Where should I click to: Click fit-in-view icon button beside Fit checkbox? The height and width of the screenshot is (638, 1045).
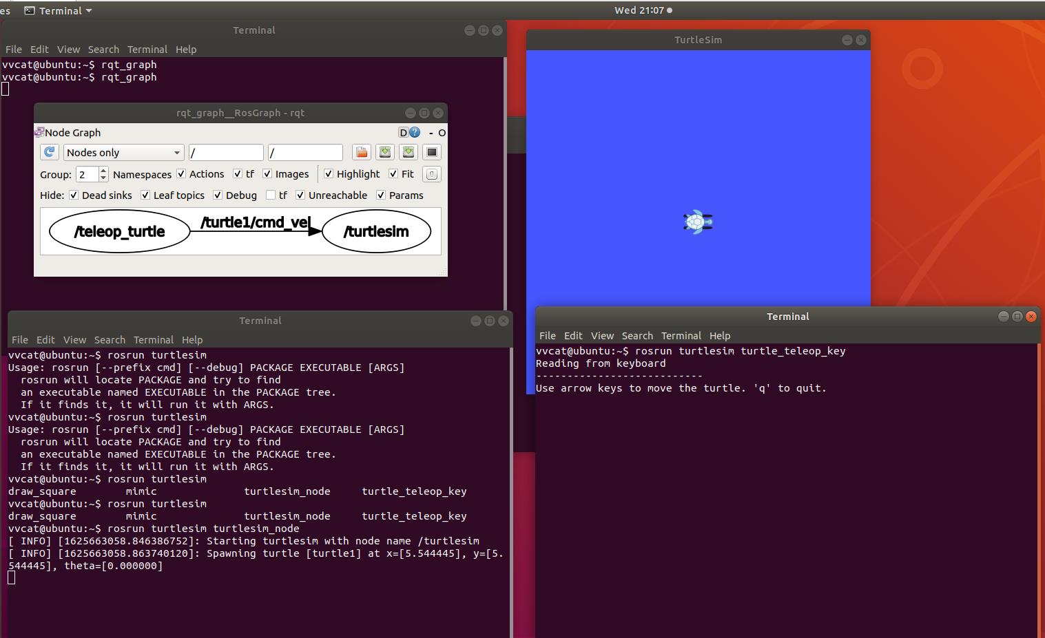point(432,174)
